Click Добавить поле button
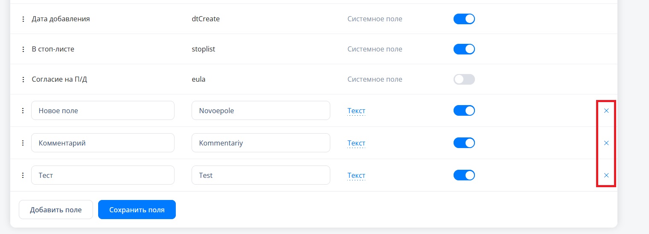The image size is (649, 234). tap(56, 210)
